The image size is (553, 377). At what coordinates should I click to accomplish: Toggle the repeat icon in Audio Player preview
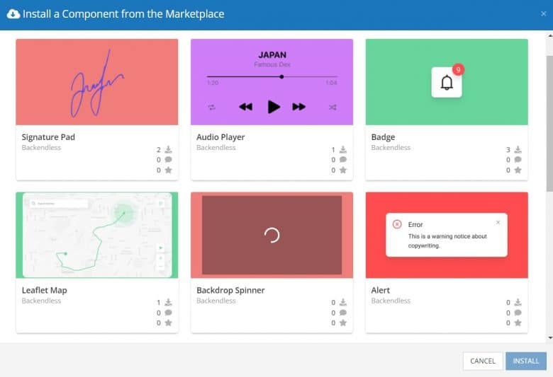click(x=211, y=107)
